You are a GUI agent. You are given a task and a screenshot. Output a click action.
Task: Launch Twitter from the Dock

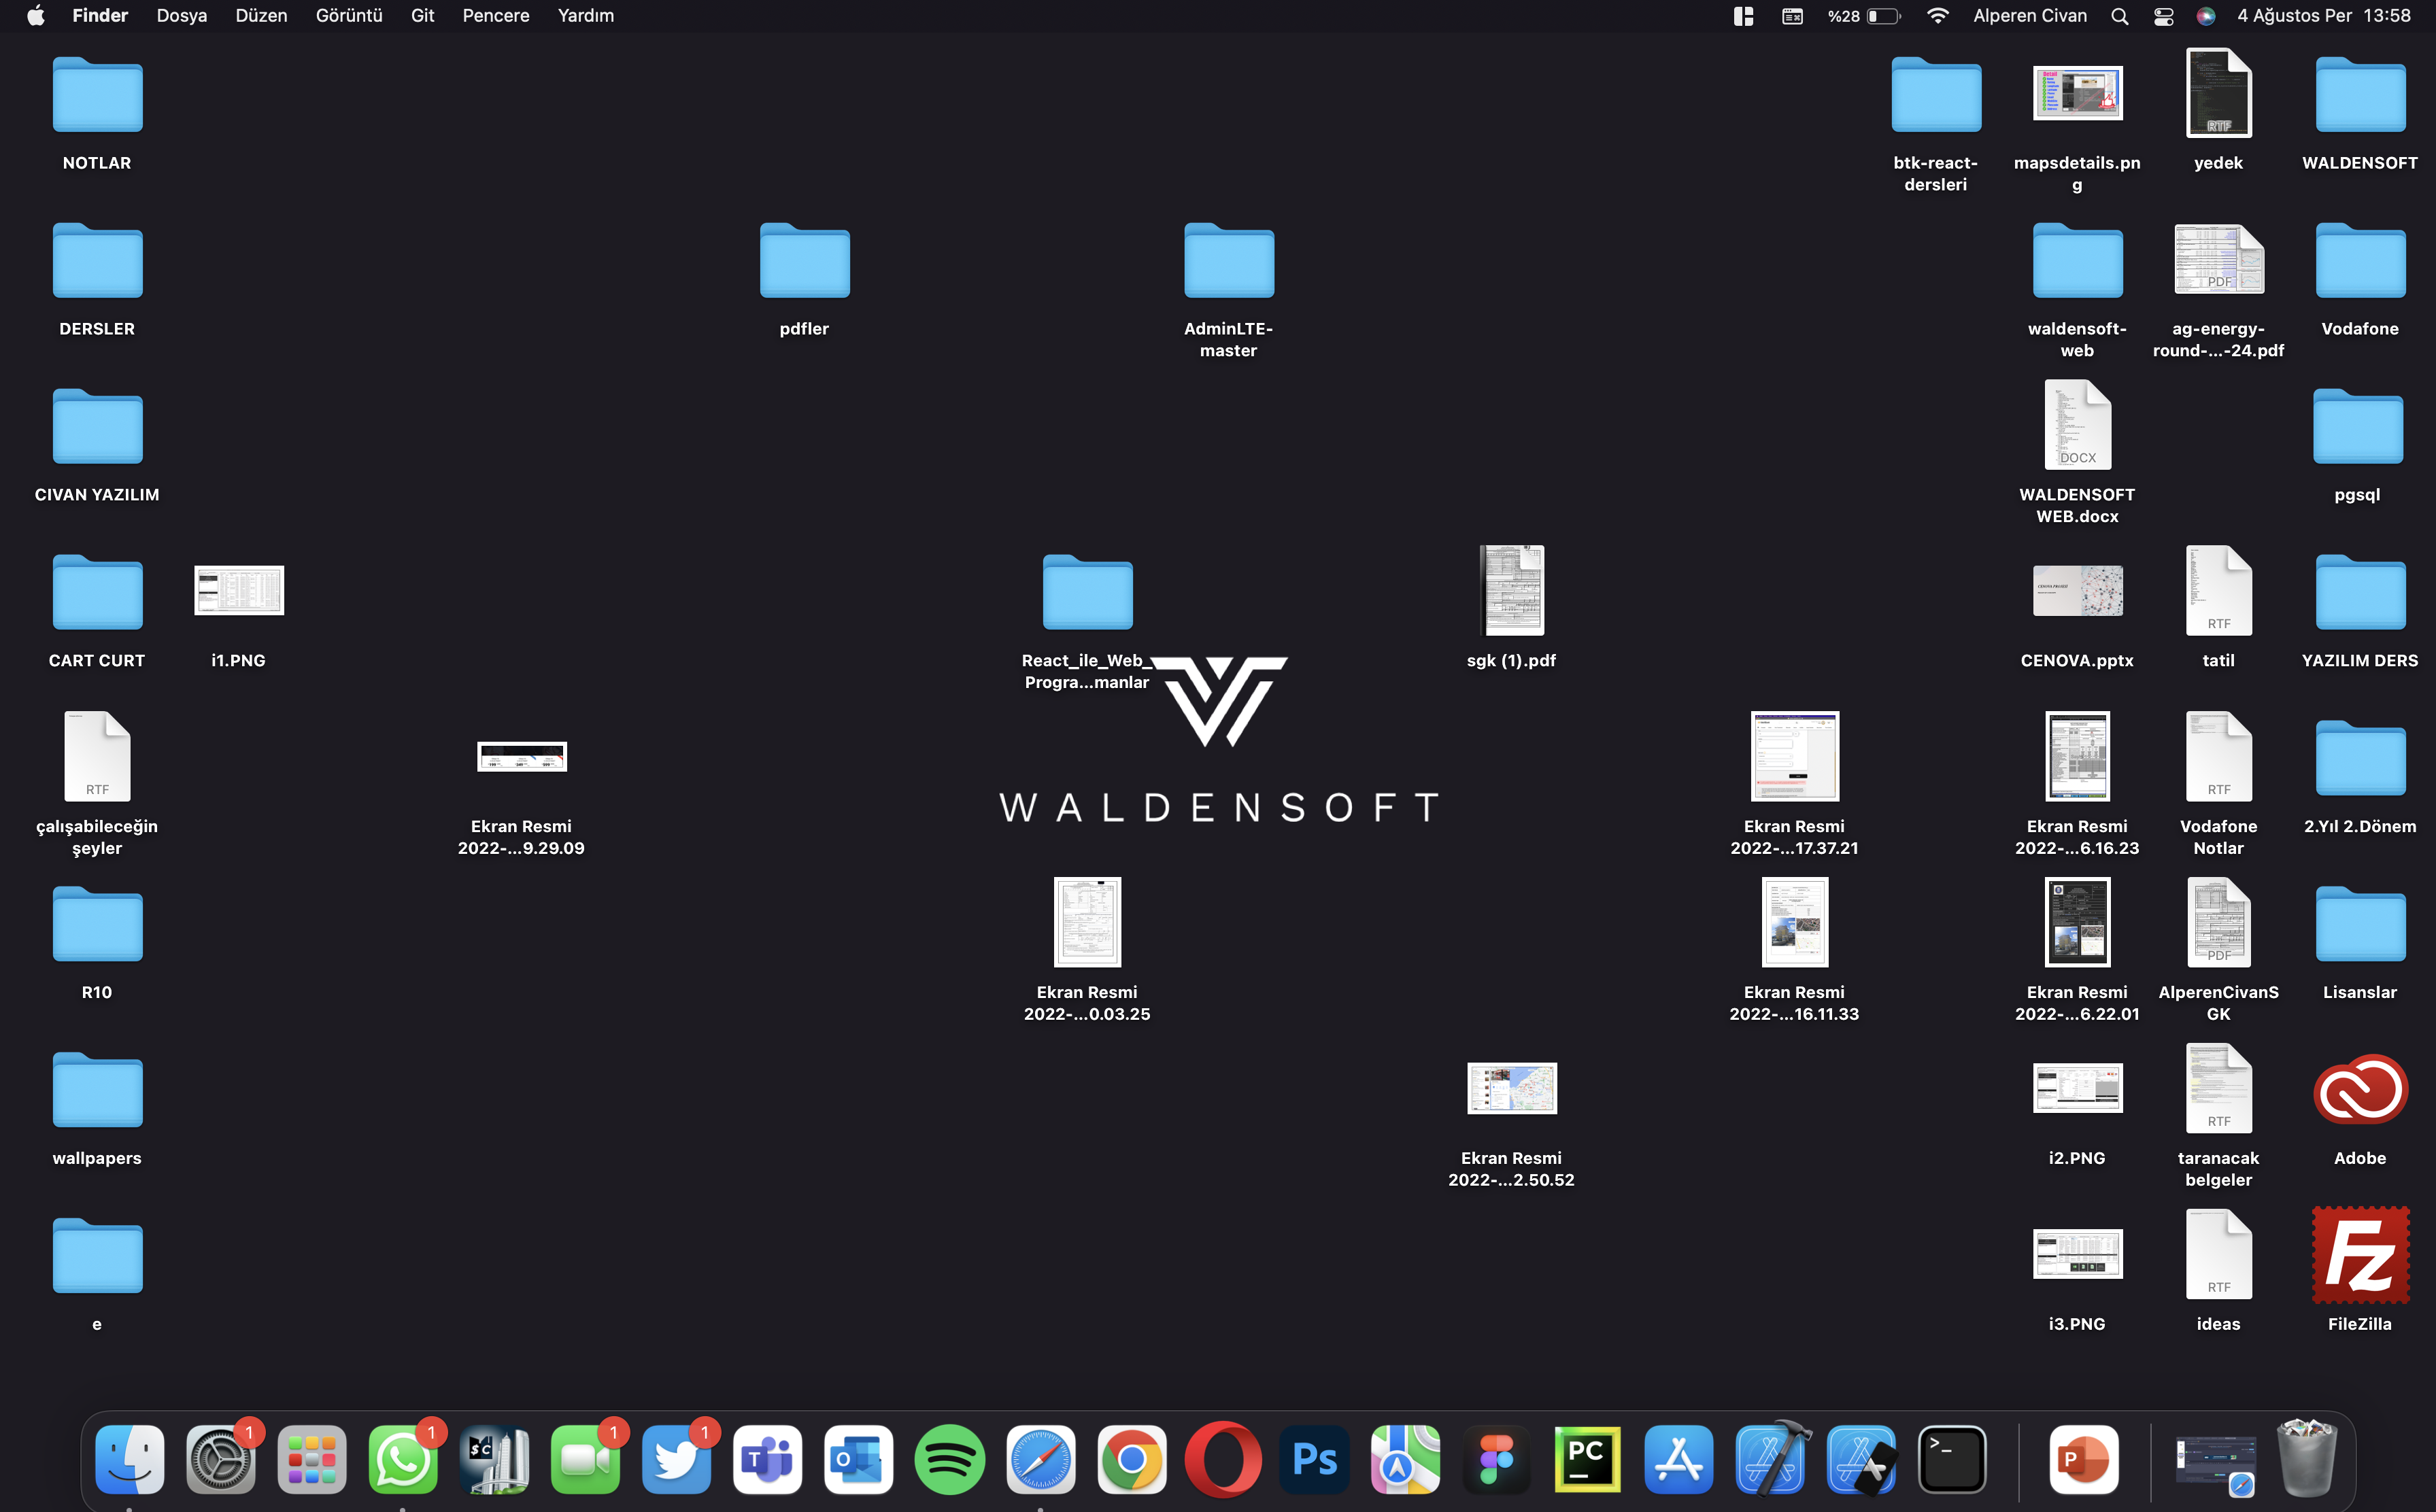(676, 1459)
